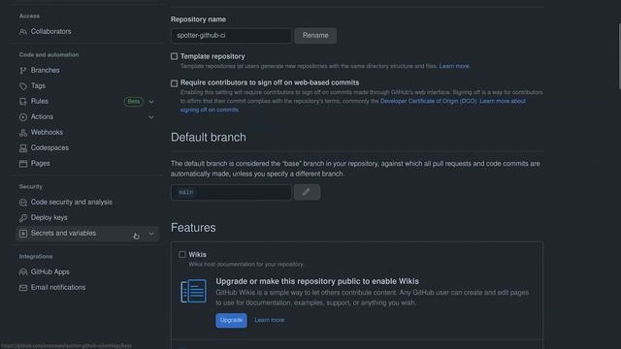This screenshot has height=349, width=621.
Task: Click the Features heading
Action: click(x=193, y=228)
